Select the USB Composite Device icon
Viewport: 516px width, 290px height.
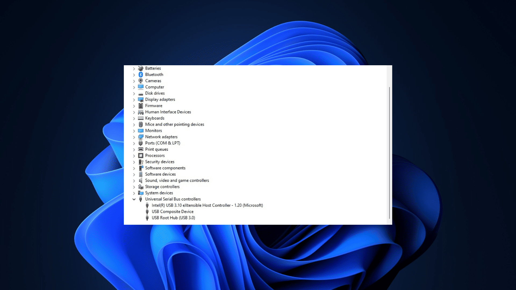pyautogui.click(x=147, y=211)
